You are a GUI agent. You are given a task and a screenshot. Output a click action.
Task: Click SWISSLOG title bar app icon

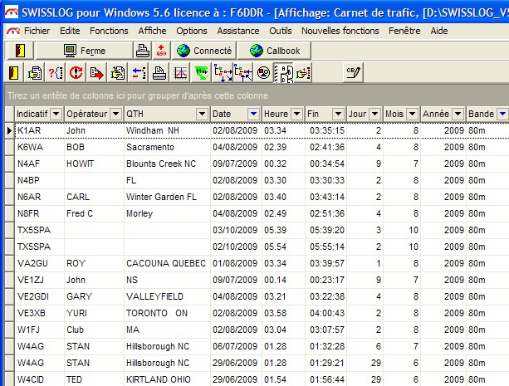[12, 12]
